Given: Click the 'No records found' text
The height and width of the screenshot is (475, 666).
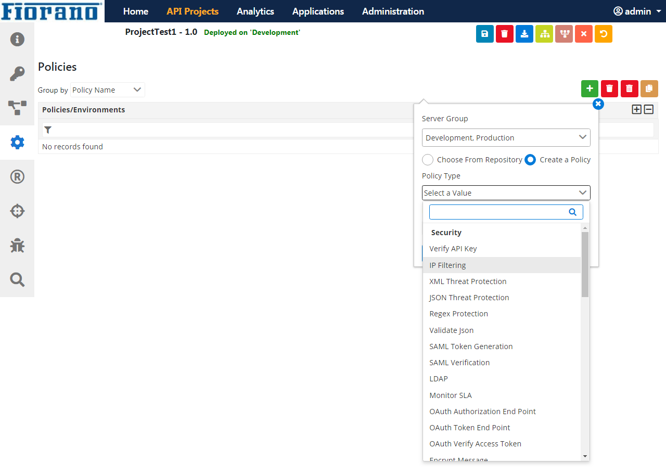Looking at the screenshot, I should tap(72, 147).
